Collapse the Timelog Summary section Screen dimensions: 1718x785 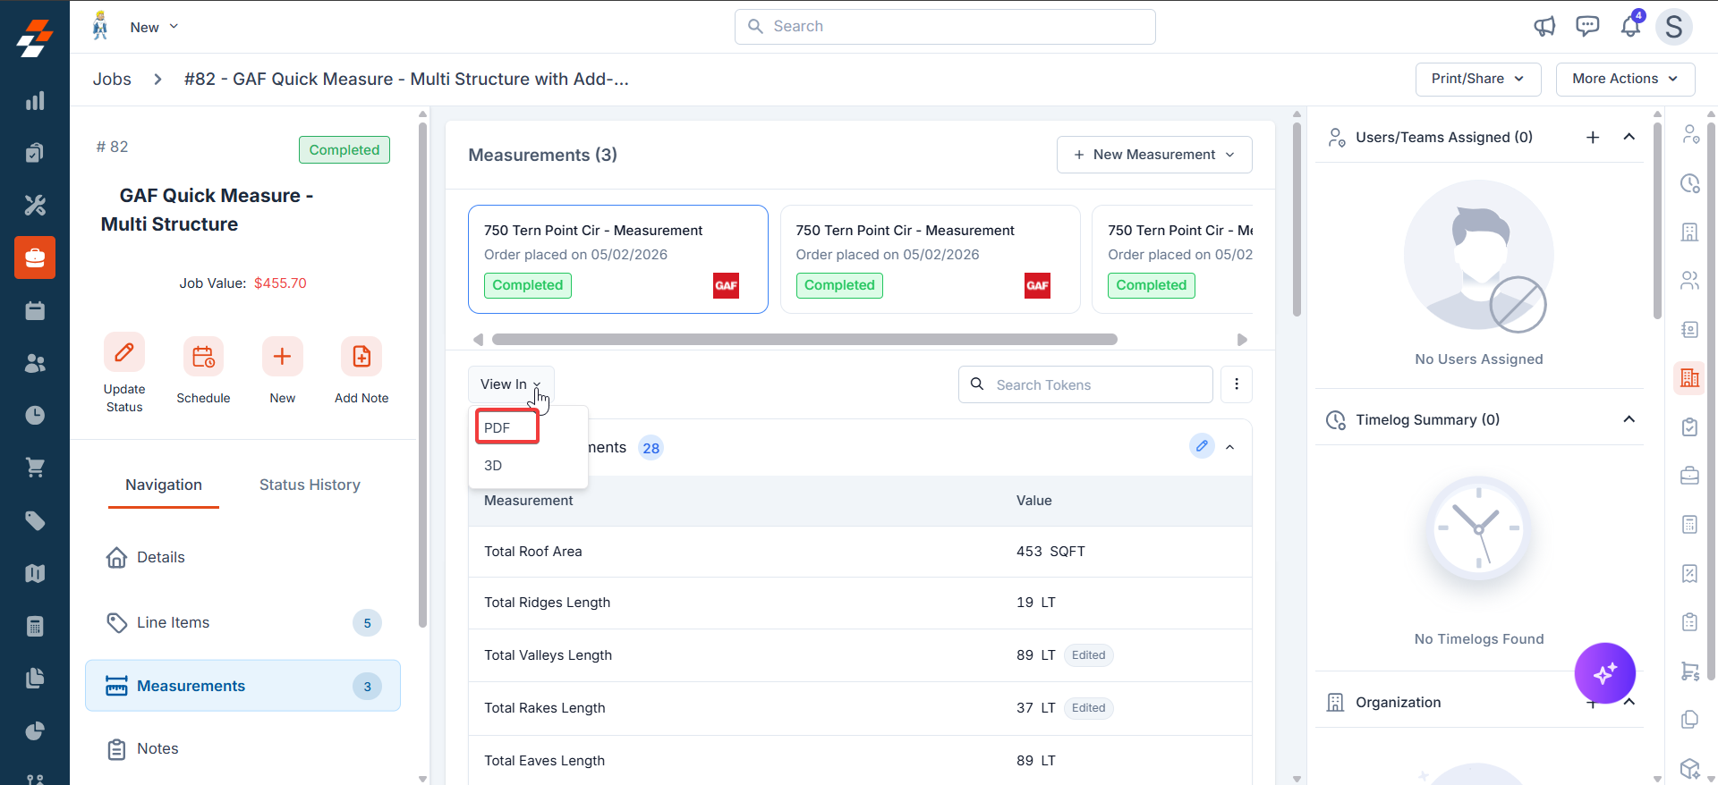click(1629, 419)
